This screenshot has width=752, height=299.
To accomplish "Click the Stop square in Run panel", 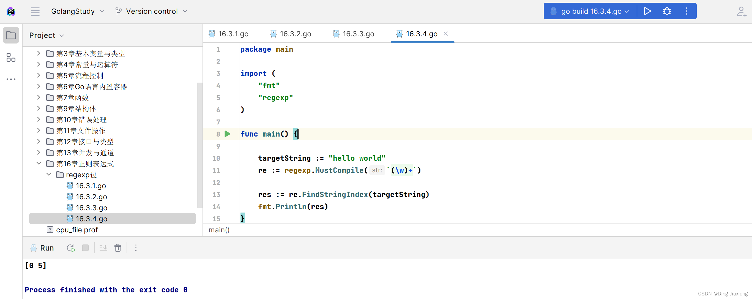I will point(85,248).
